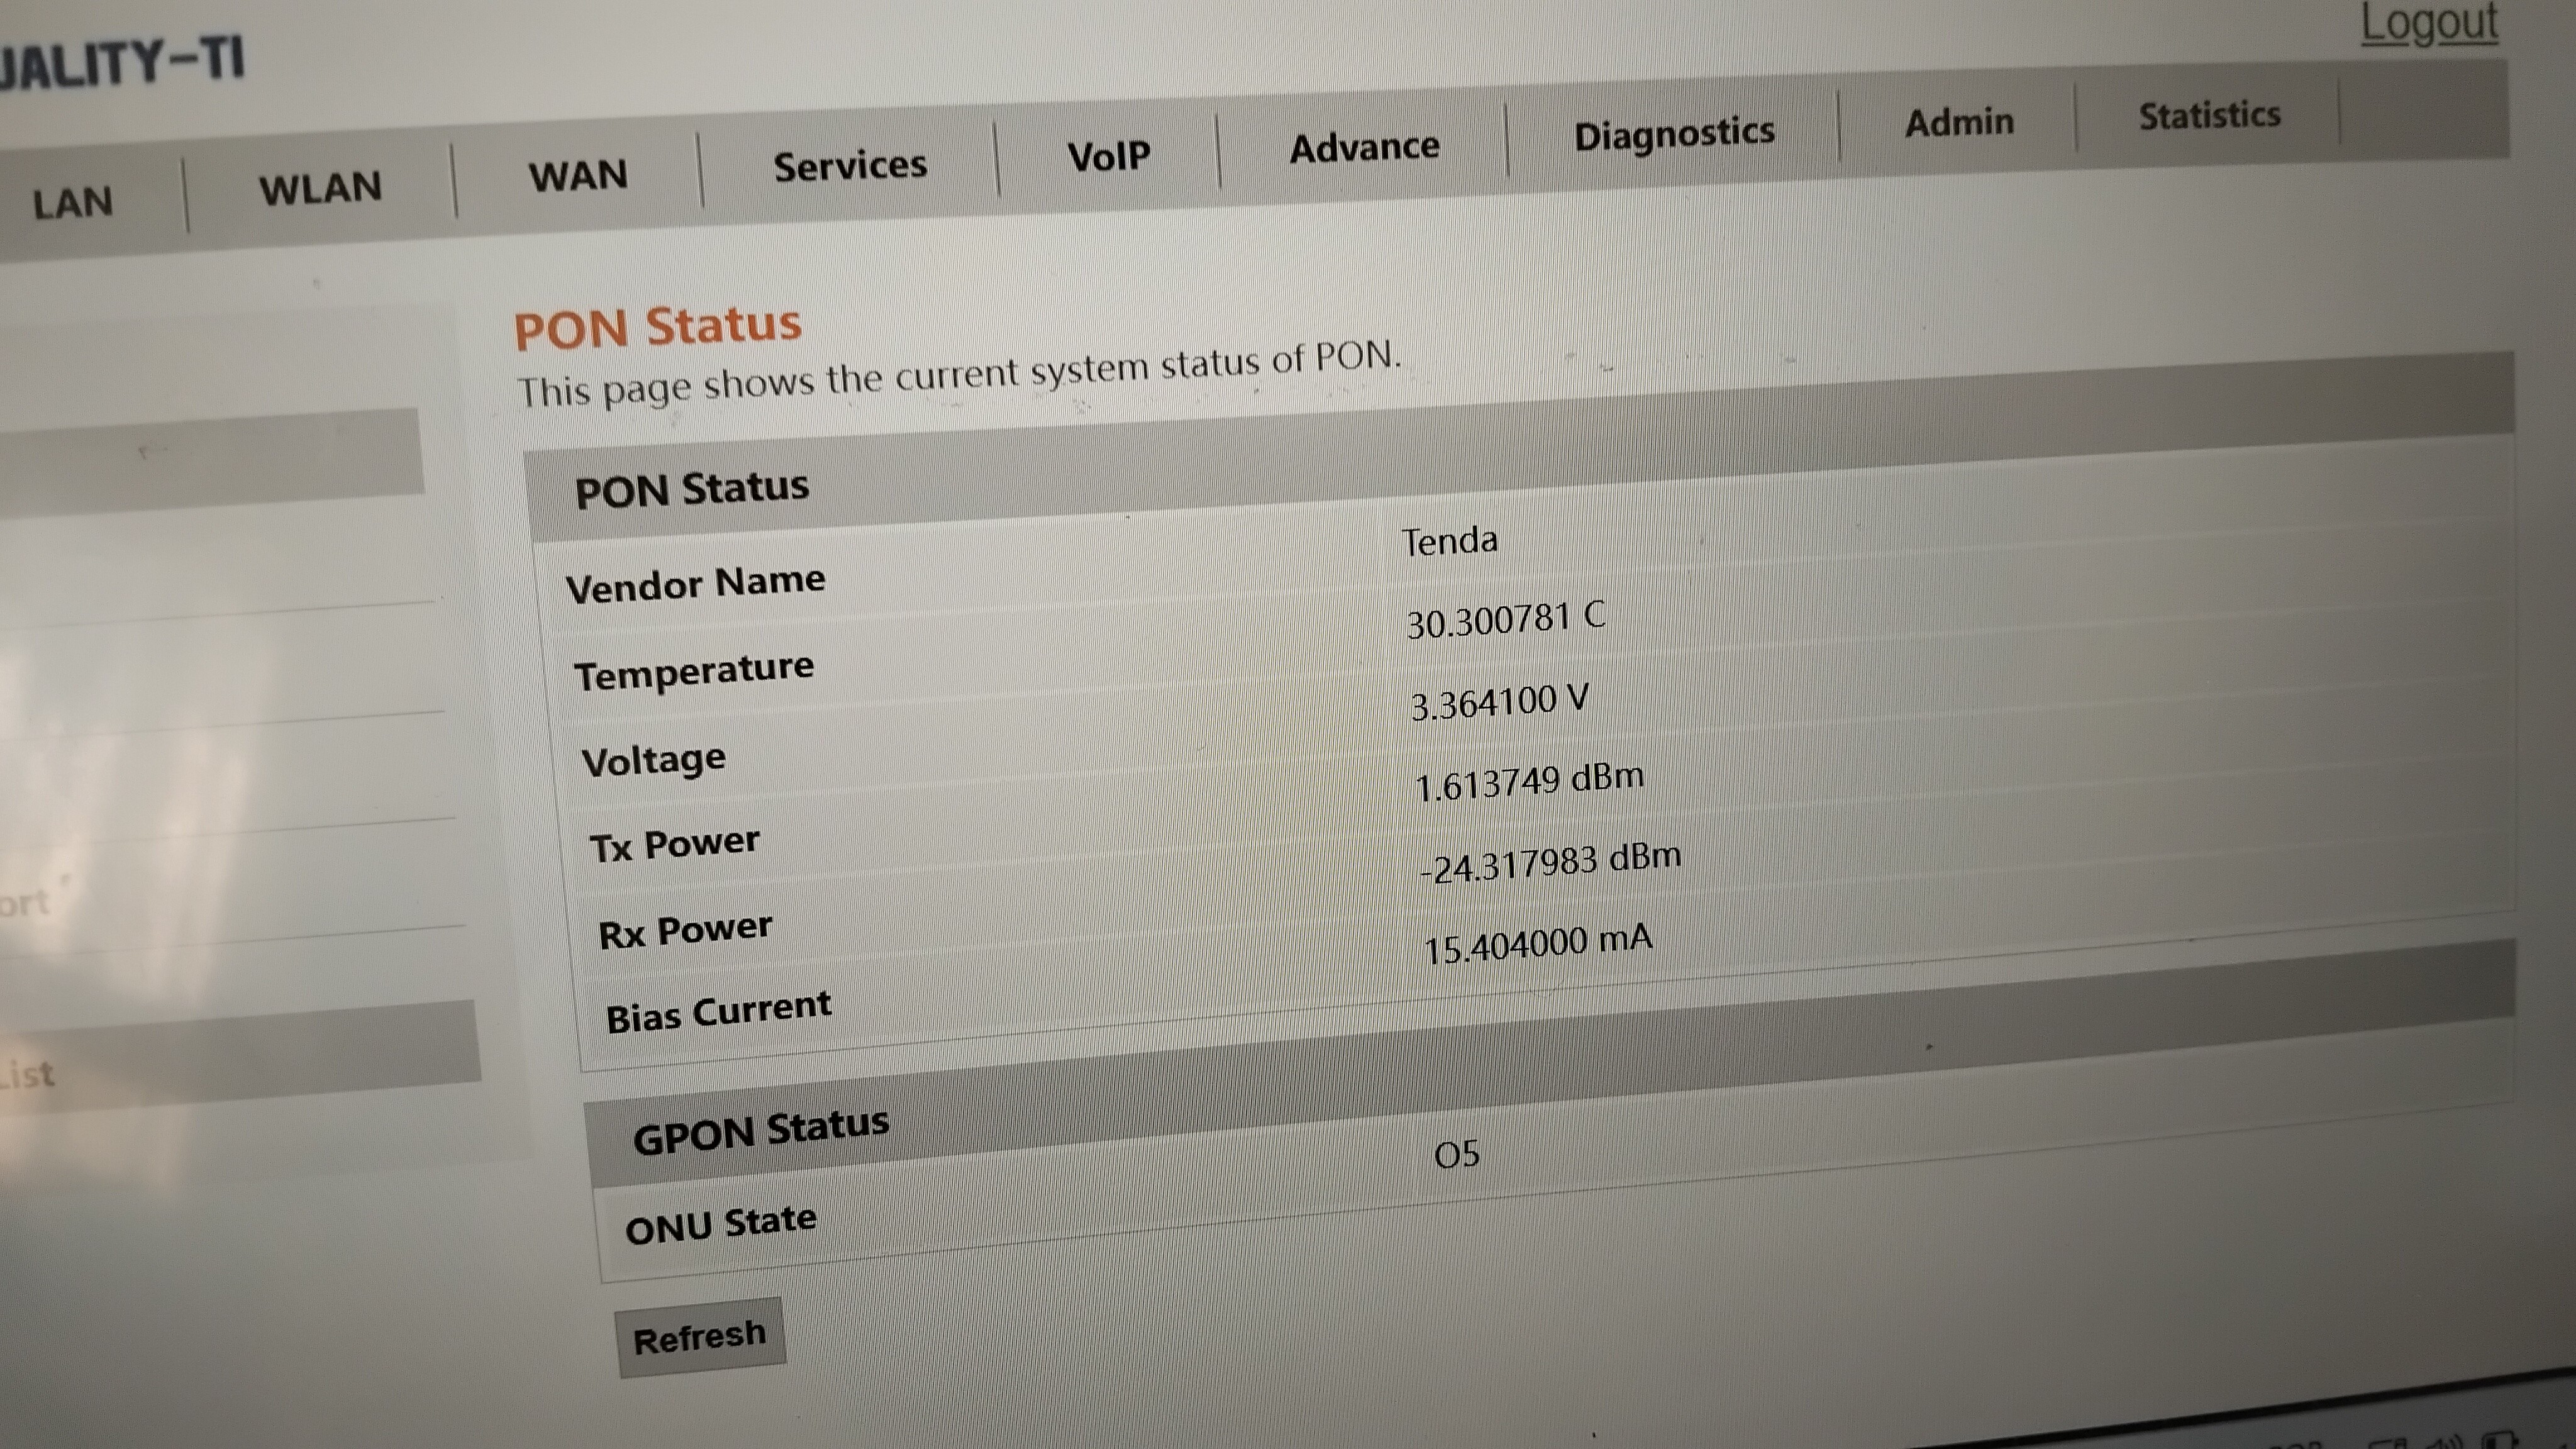Open the VoIP tab
2576x1449 pixels.
pos(1108,157)
